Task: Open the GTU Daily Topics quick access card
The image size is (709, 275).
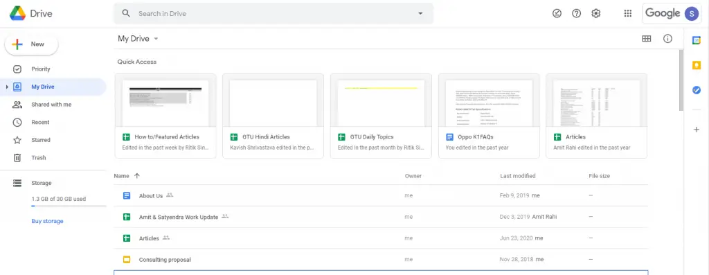Action: tap(381, 116)
